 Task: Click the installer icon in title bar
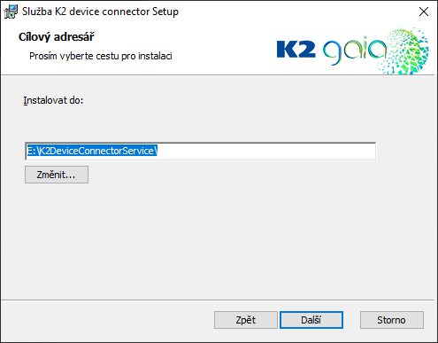point(11,12)
